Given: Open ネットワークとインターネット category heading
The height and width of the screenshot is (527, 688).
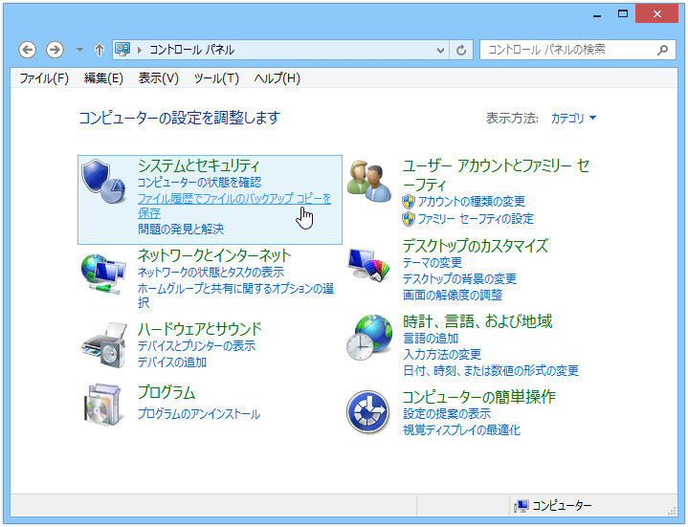Looking at the screenshot, I should click(x=214, y=255).
